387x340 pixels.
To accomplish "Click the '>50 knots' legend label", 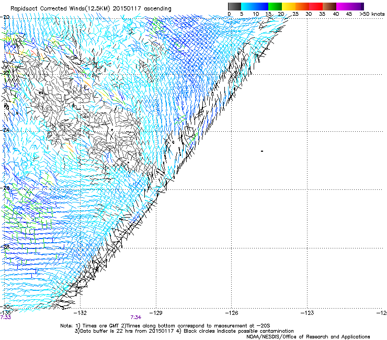I will [x=372, y=14].
